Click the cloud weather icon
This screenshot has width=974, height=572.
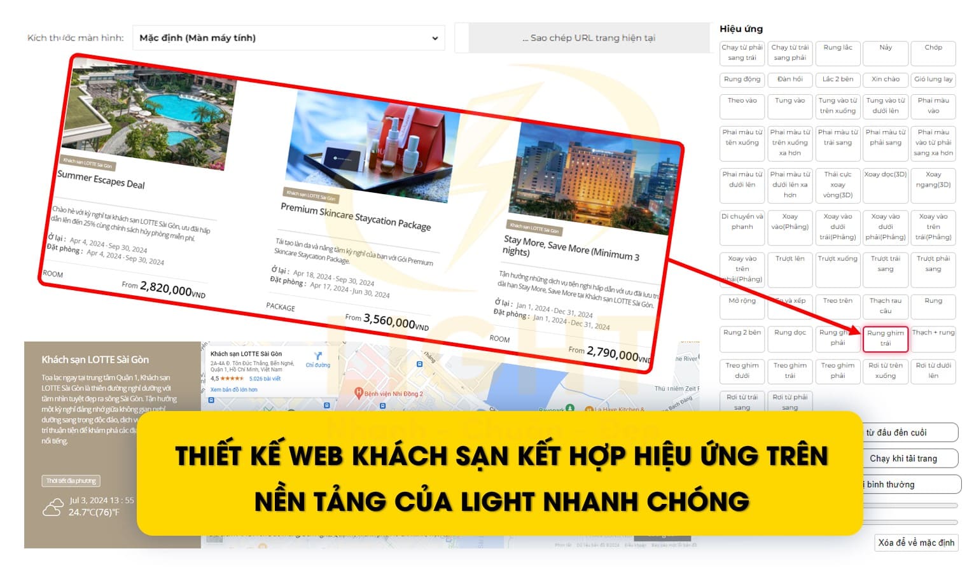(x=53, y=507)
